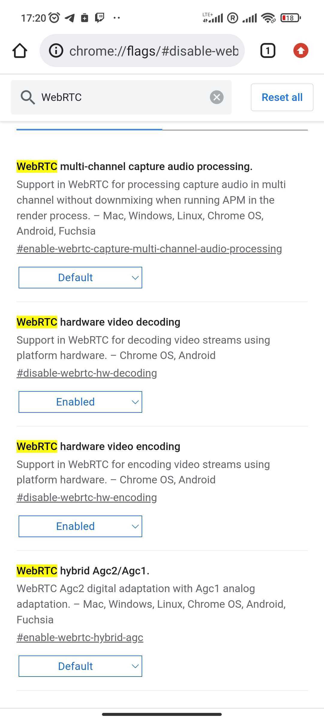Expand the Enabled dropdown under hw-decoding flag
The image size is (324, 721).
[80, 402]
